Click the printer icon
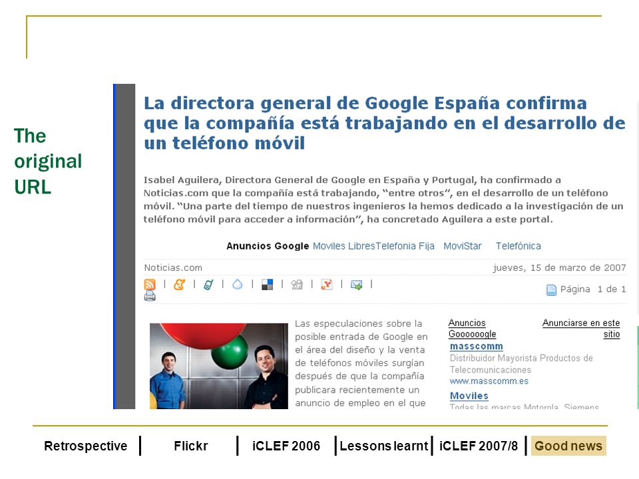Screen dimensions: 639x479 coord(150,296)
